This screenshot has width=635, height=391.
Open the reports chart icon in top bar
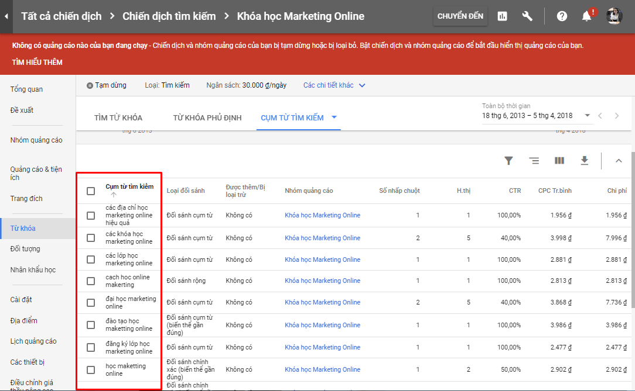click(502, 16)
